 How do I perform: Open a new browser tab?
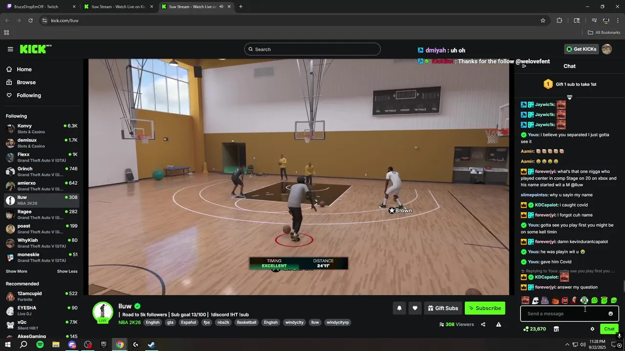pyautogui.click(x=241, y=7)
